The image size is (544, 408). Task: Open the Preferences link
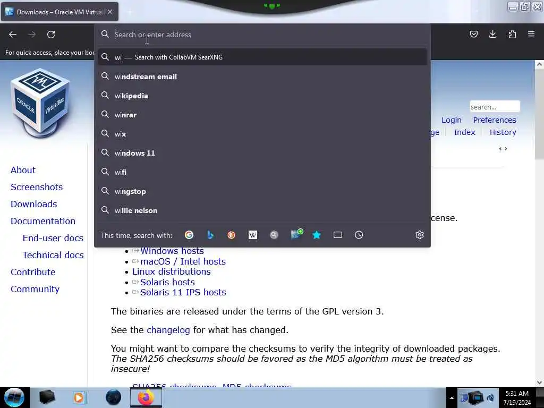[495, 120]
